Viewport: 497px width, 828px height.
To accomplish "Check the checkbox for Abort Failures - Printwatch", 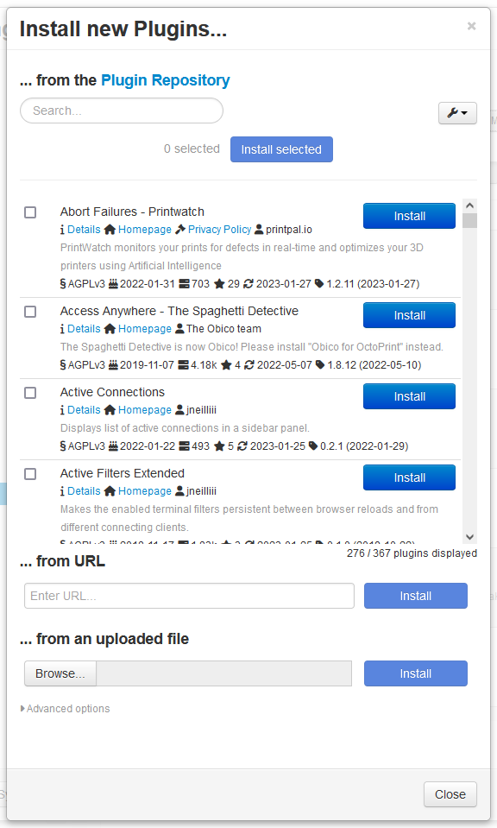I will 30,212.
